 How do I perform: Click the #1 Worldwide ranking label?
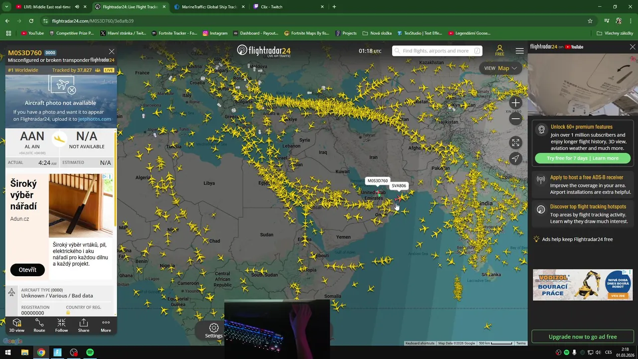(x=23, y=70)
